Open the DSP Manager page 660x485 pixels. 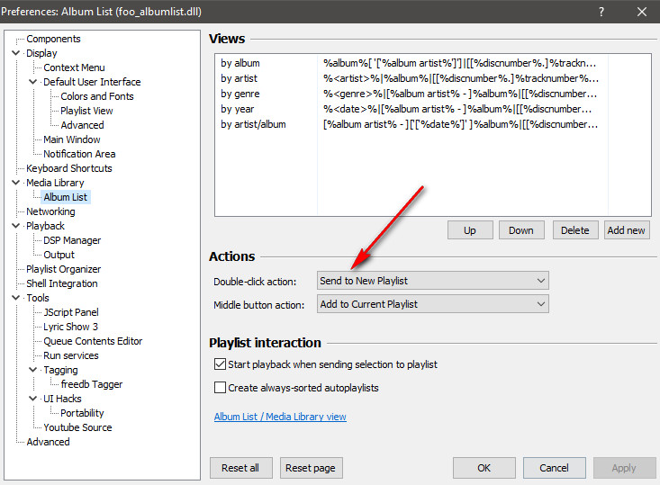(72, 240)
